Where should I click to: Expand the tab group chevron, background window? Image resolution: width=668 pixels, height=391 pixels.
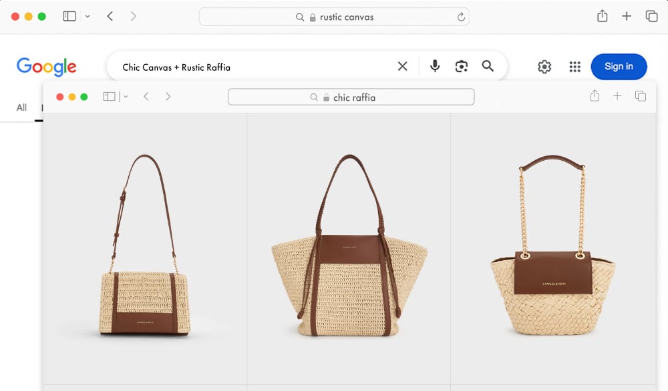(86, 17)
